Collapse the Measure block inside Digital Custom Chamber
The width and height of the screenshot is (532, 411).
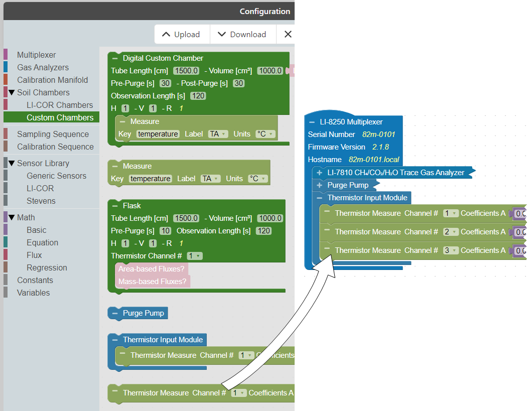(x=122, y=121)
